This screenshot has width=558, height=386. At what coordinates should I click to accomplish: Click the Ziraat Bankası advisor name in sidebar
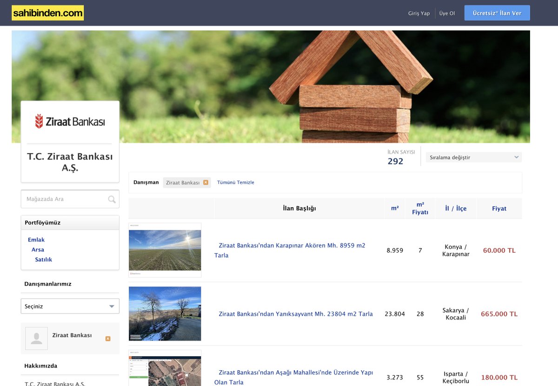coord(72,335)
